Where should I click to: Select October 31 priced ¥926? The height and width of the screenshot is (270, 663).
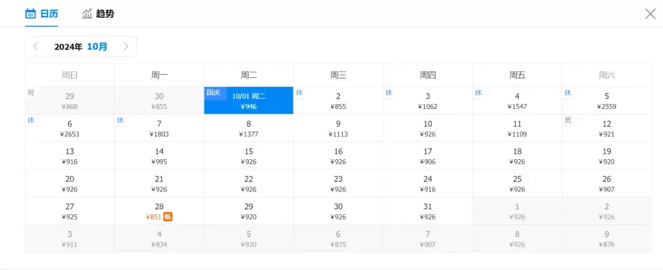[x=428, y=211]
